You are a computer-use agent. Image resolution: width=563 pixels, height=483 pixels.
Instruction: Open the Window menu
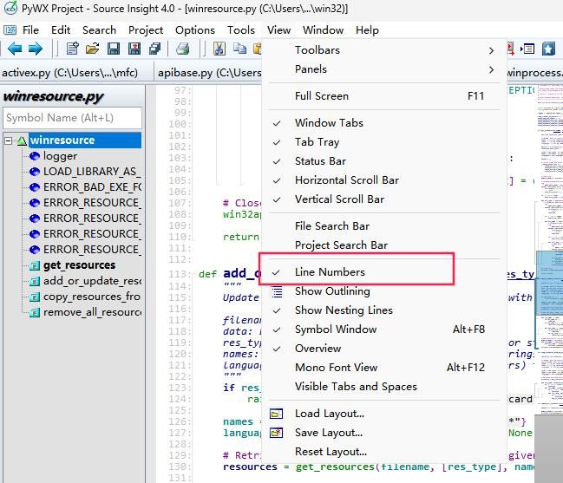coord(323,30)
